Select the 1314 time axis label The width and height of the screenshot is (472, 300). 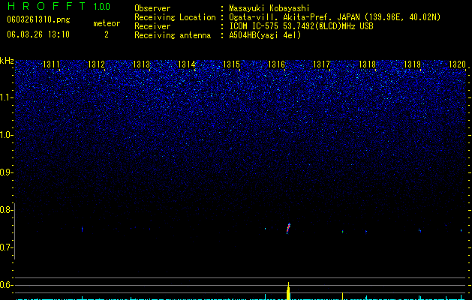(x=187, y=64)
